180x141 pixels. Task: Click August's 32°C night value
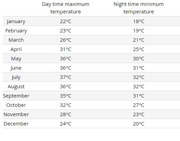pyautogui.click(x=138, y=87)
